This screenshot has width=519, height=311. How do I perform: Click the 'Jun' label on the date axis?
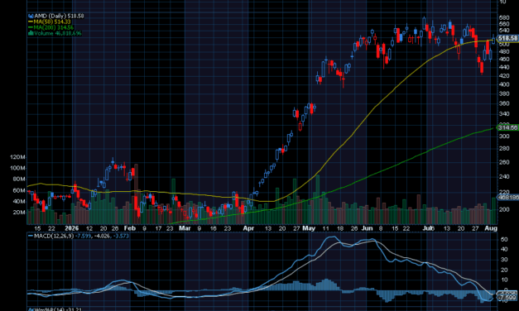click(x=367, y=228)
